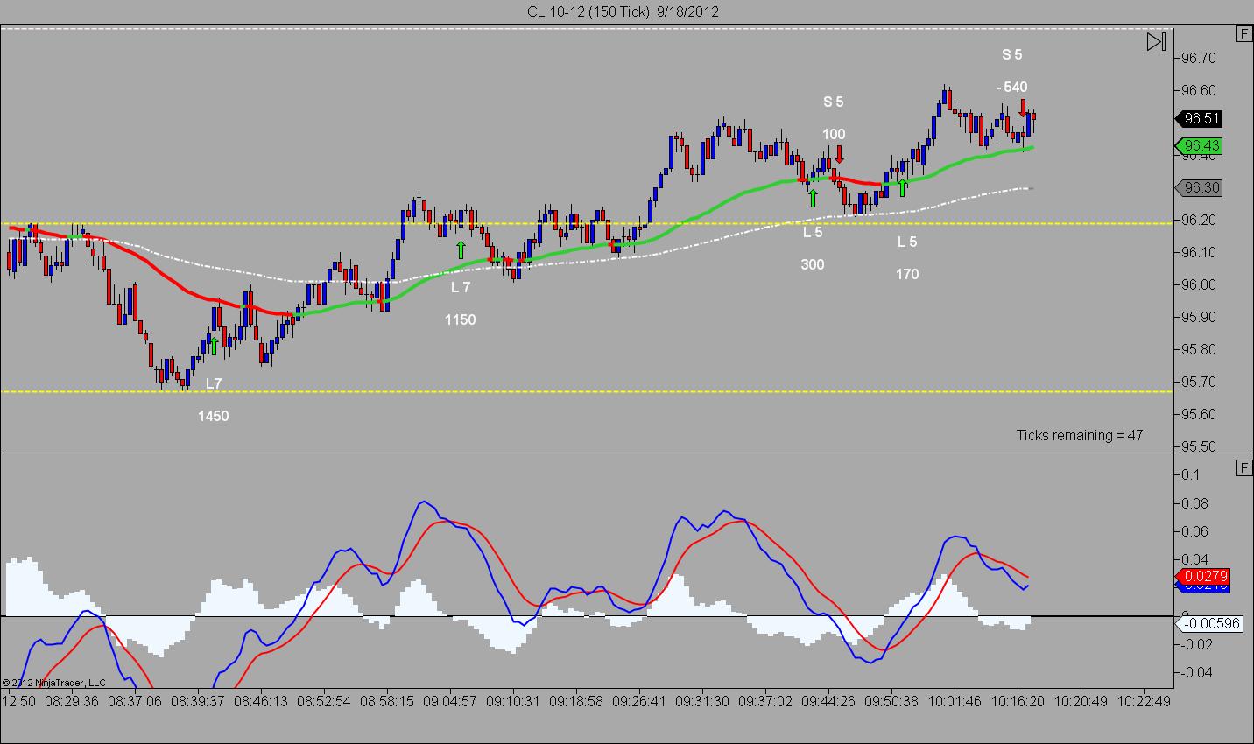This screenshot has width=1254, height=744.
Task: Click the 08:58:15 time axis label
Action: tap(387, 701)
